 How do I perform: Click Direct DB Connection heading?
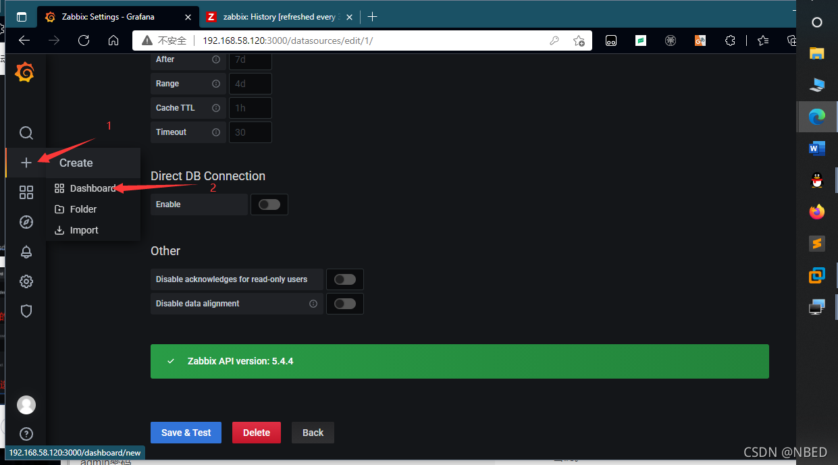(208, 176)
